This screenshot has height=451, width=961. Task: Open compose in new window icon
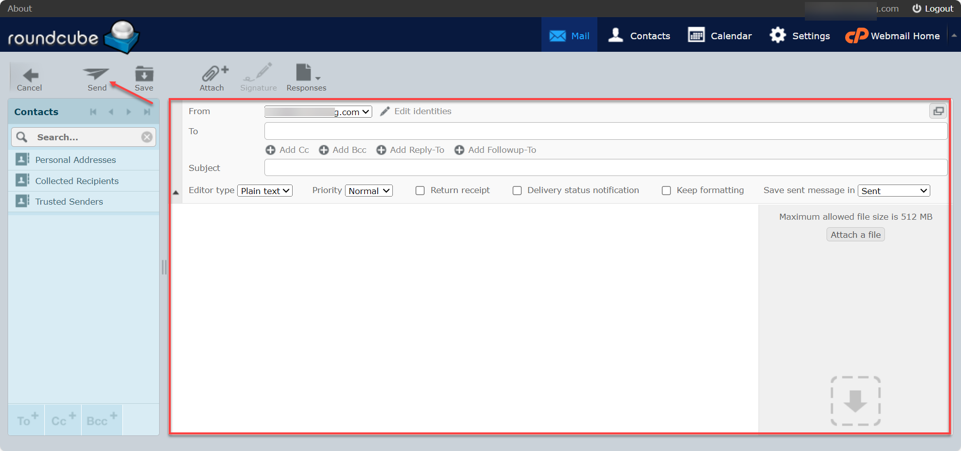[938, 111]
